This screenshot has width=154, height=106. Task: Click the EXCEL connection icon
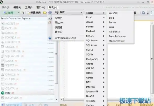pyautogui.click(x=3, y=28)
